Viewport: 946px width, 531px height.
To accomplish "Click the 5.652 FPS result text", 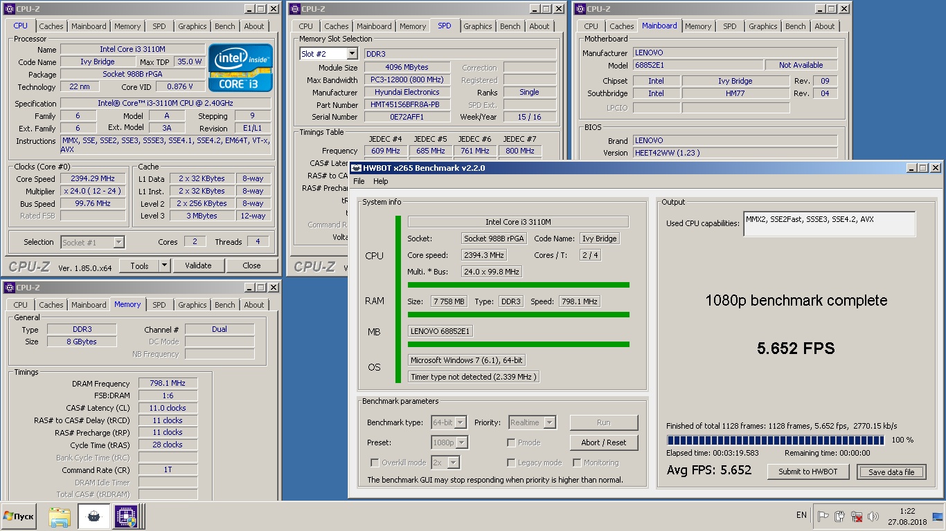I will click(x=796, y=348).
